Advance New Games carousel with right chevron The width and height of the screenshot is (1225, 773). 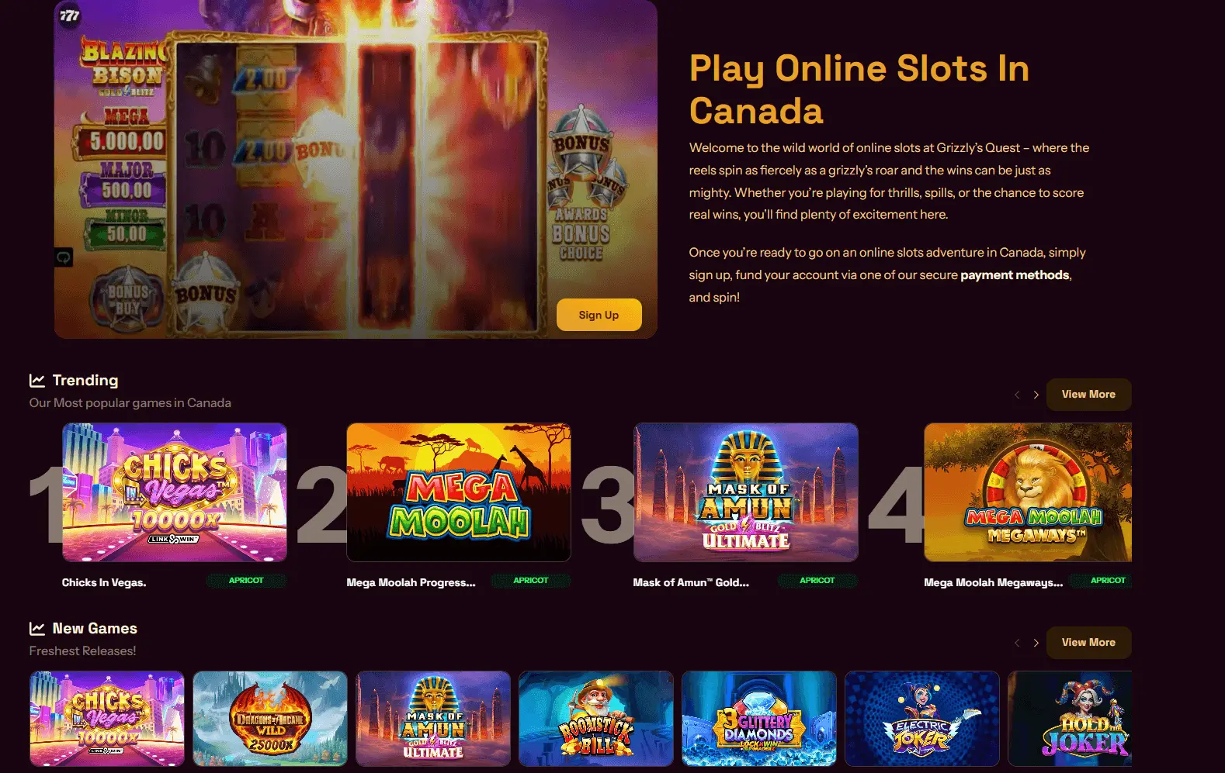[1036, 643]
